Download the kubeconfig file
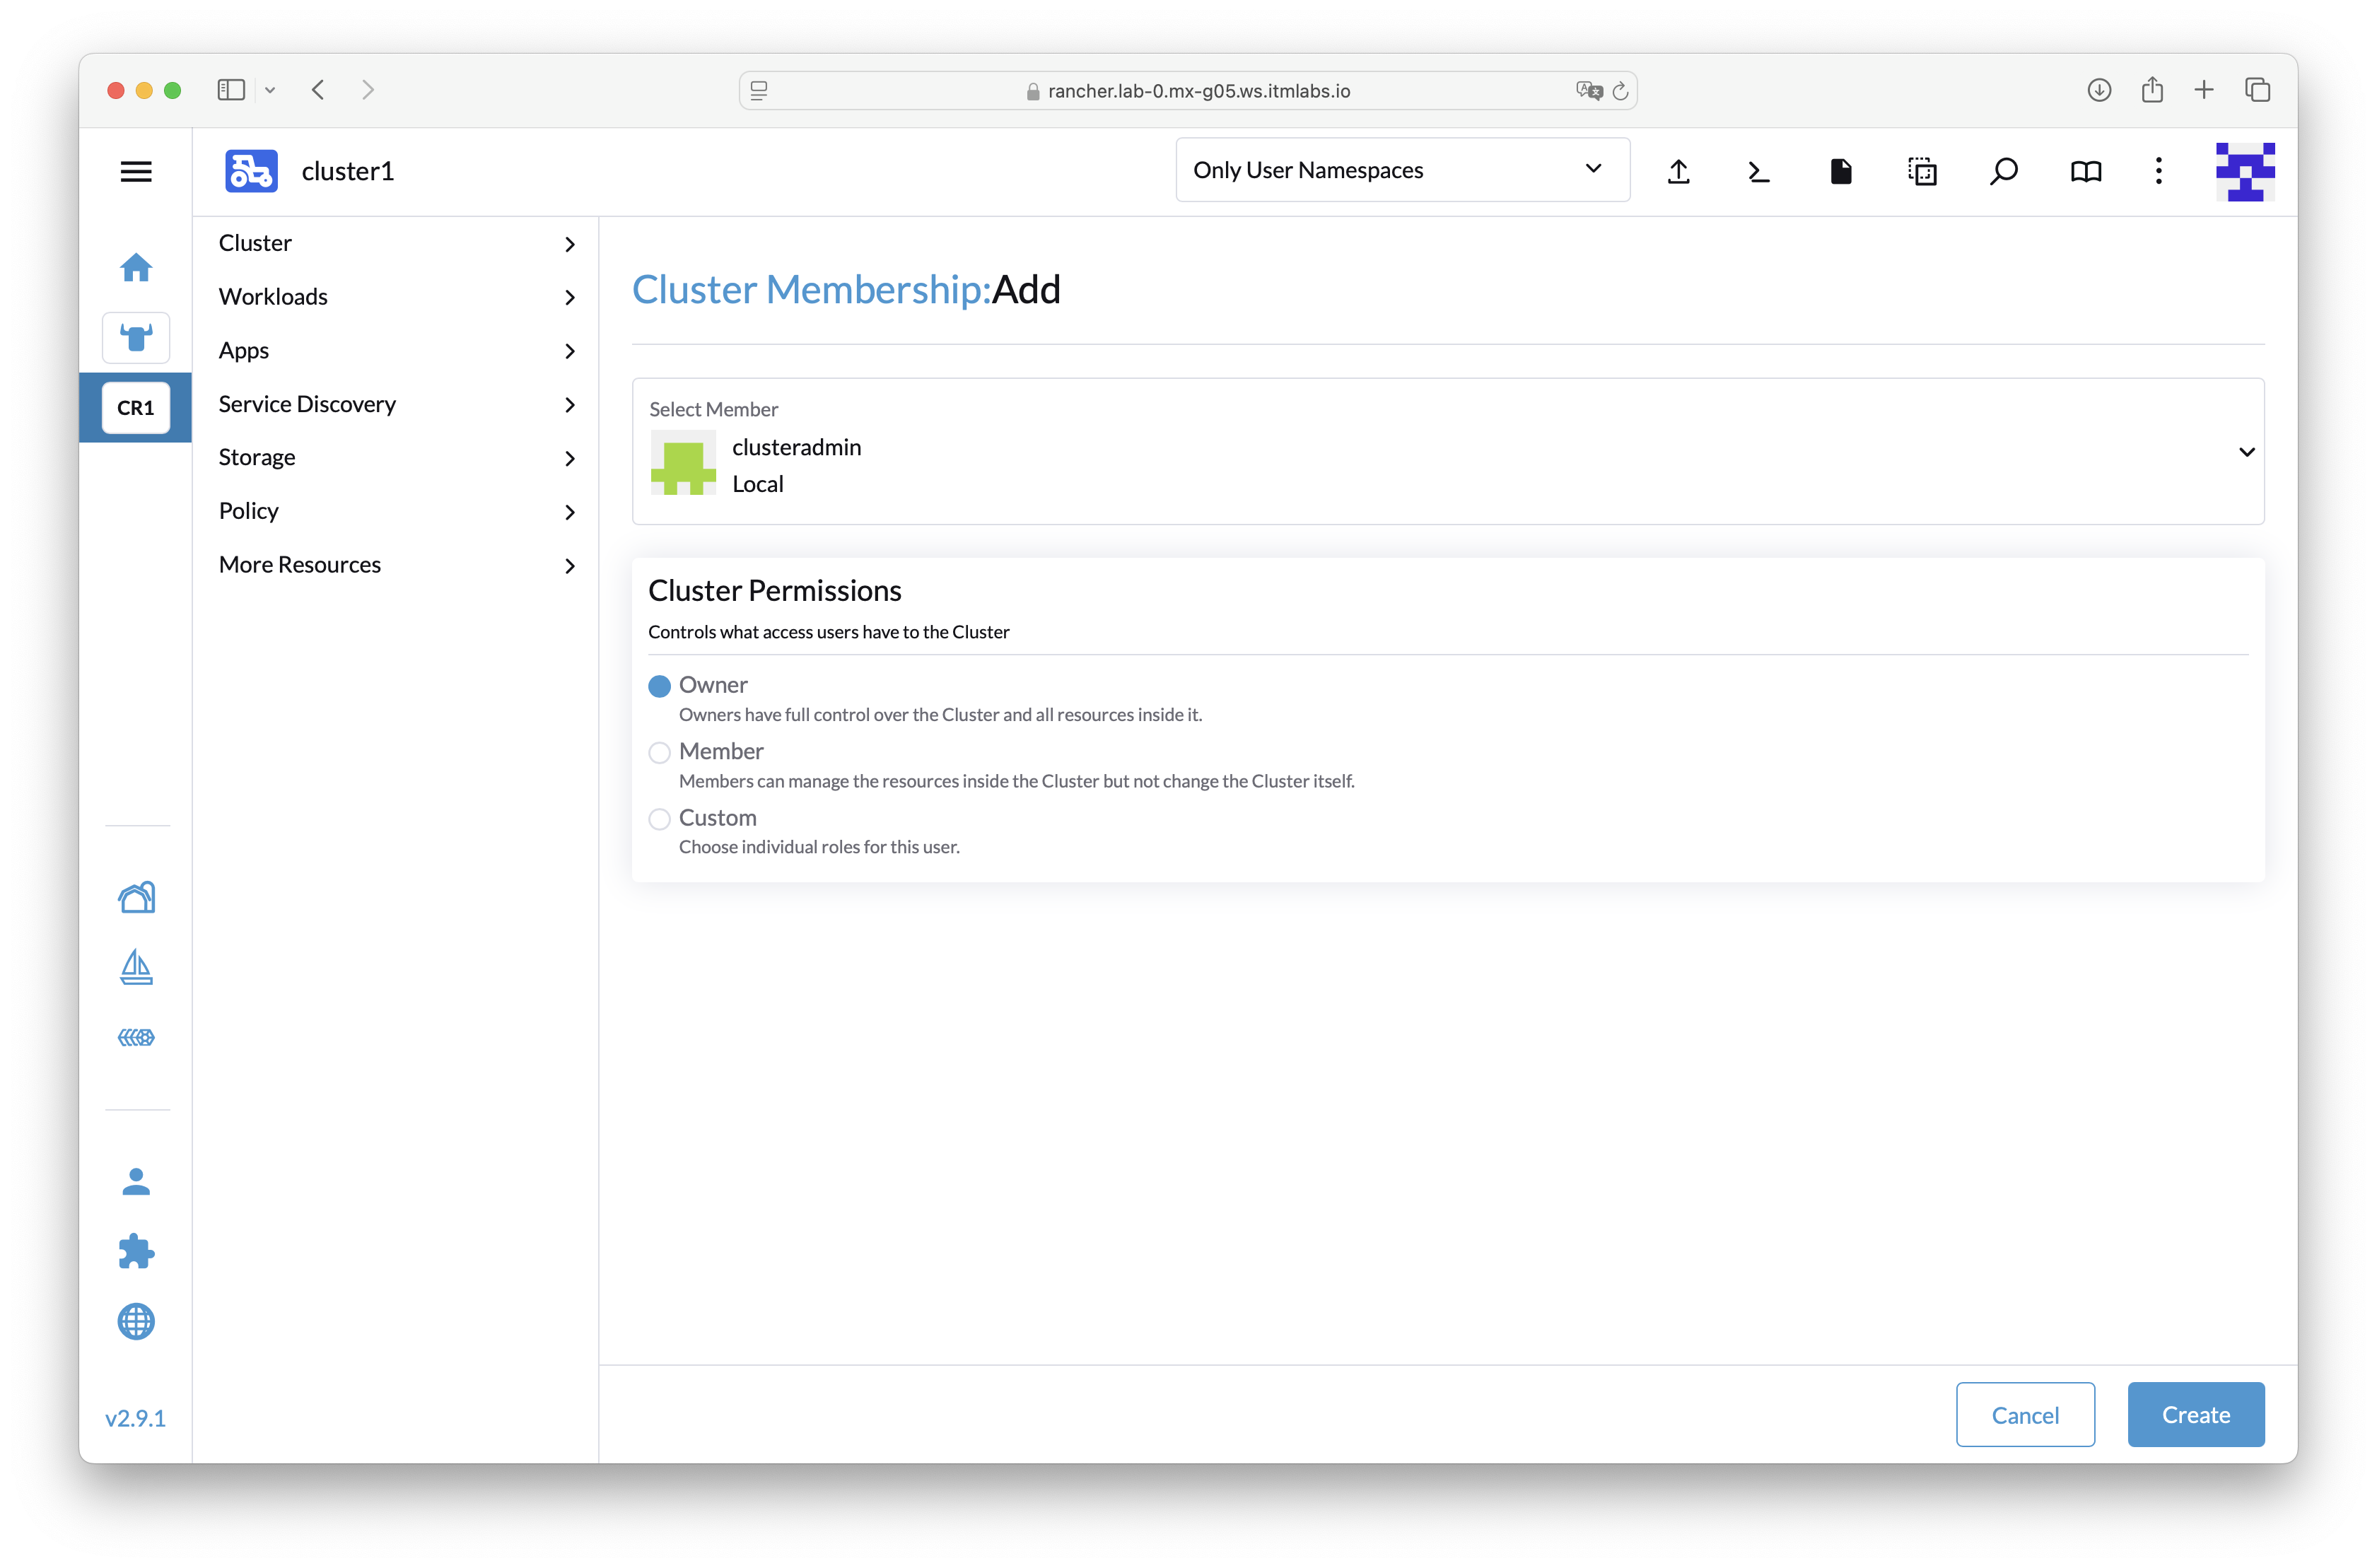This screenshot has height=1568, width=2377. [1841, 171]
